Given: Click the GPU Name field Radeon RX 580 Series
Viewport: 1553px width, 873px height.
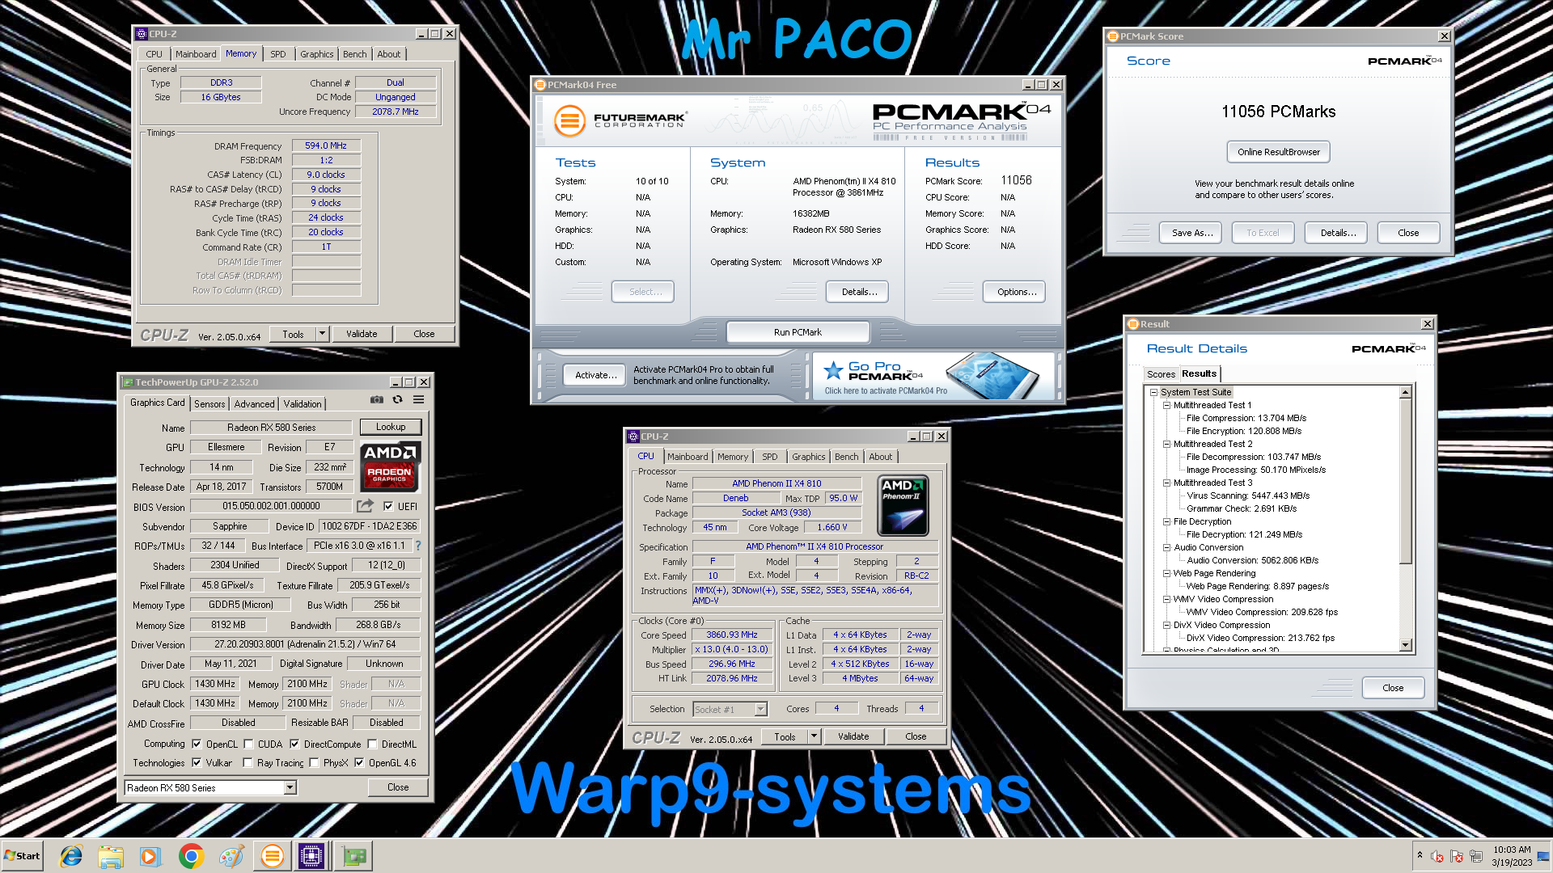Looking at the screenshot, I should 271,428.
